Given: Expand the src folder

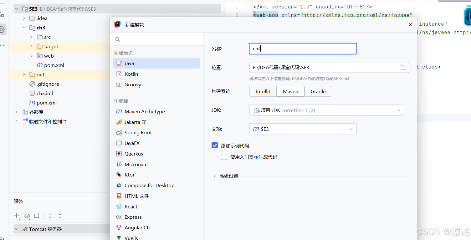Looking at the screenshot, I should [32, 37].
